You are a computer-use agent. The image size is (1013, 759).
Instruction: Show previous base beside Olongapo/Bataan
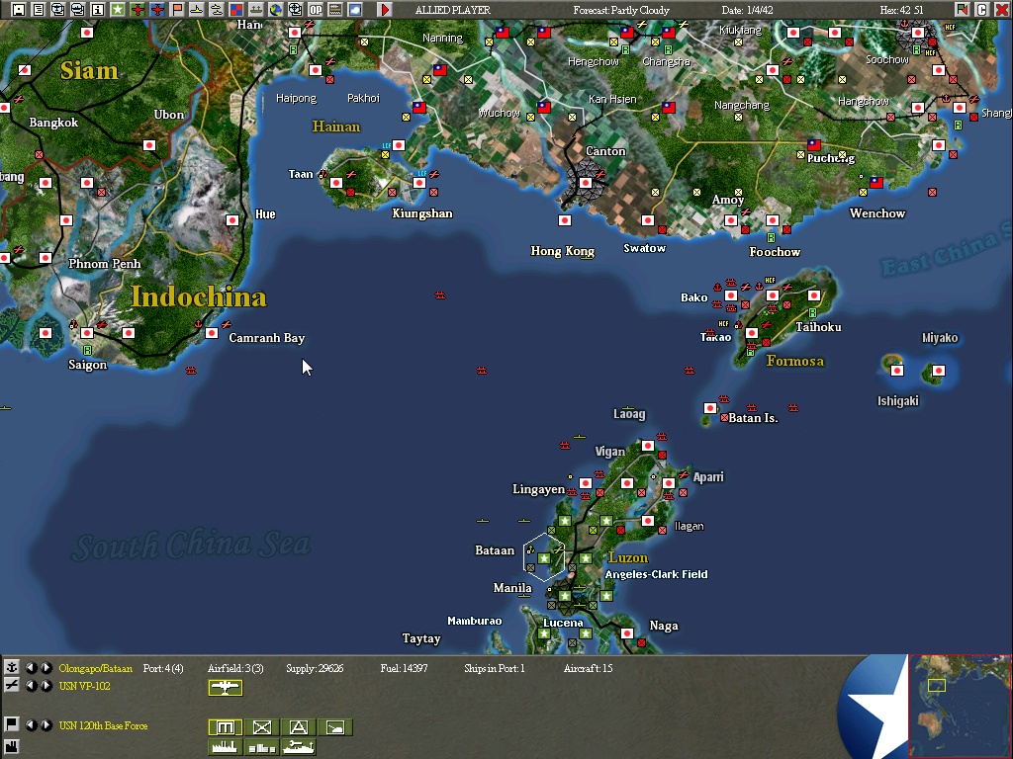(x=31, y=668)
